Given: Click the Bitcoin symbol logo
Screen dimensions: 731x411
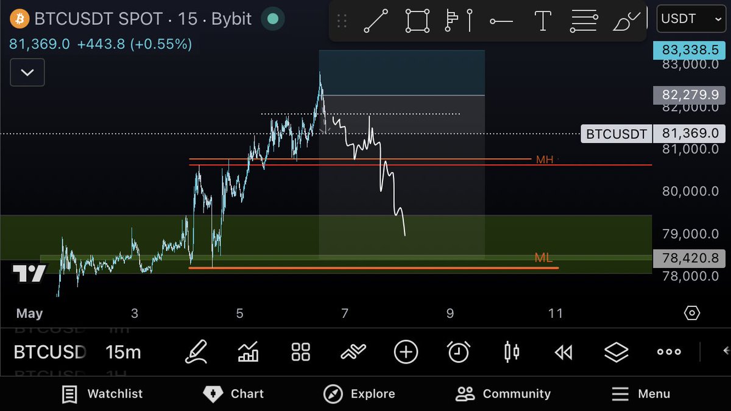Looking at the screenshot, I should (18, 19).
